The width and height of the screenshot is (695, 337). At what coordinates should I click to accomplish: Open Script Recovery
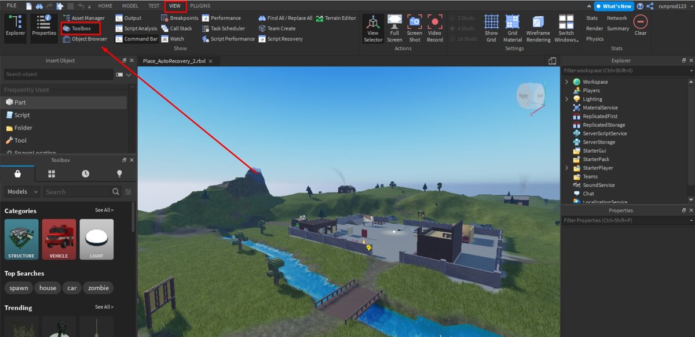click(x=281, y=39)
